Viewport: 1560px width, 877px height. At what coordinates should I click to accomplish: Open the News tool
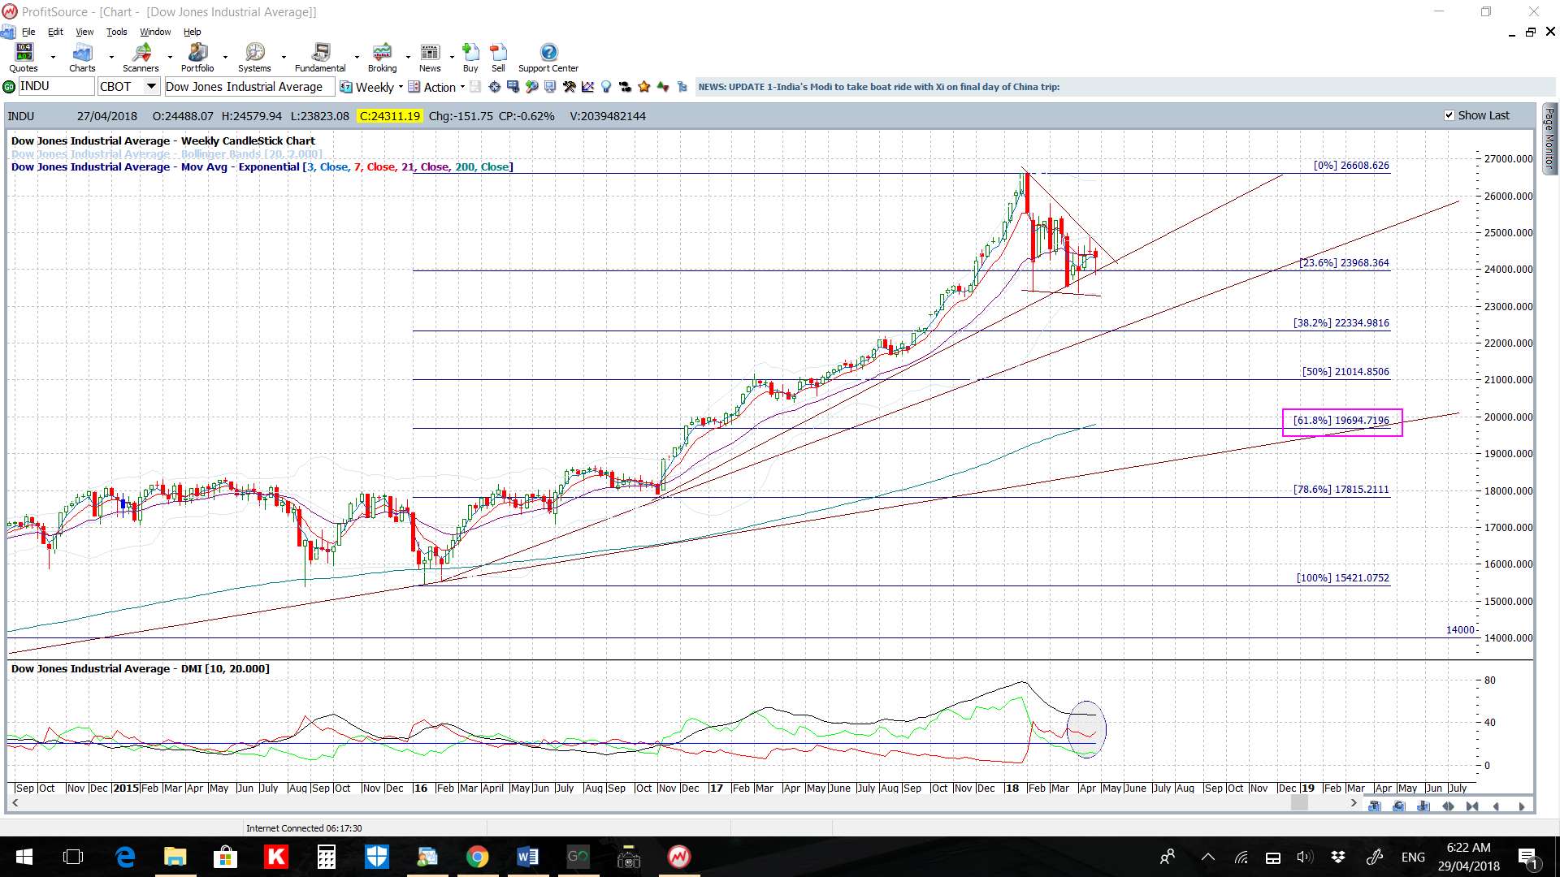[x=430, y=58]
